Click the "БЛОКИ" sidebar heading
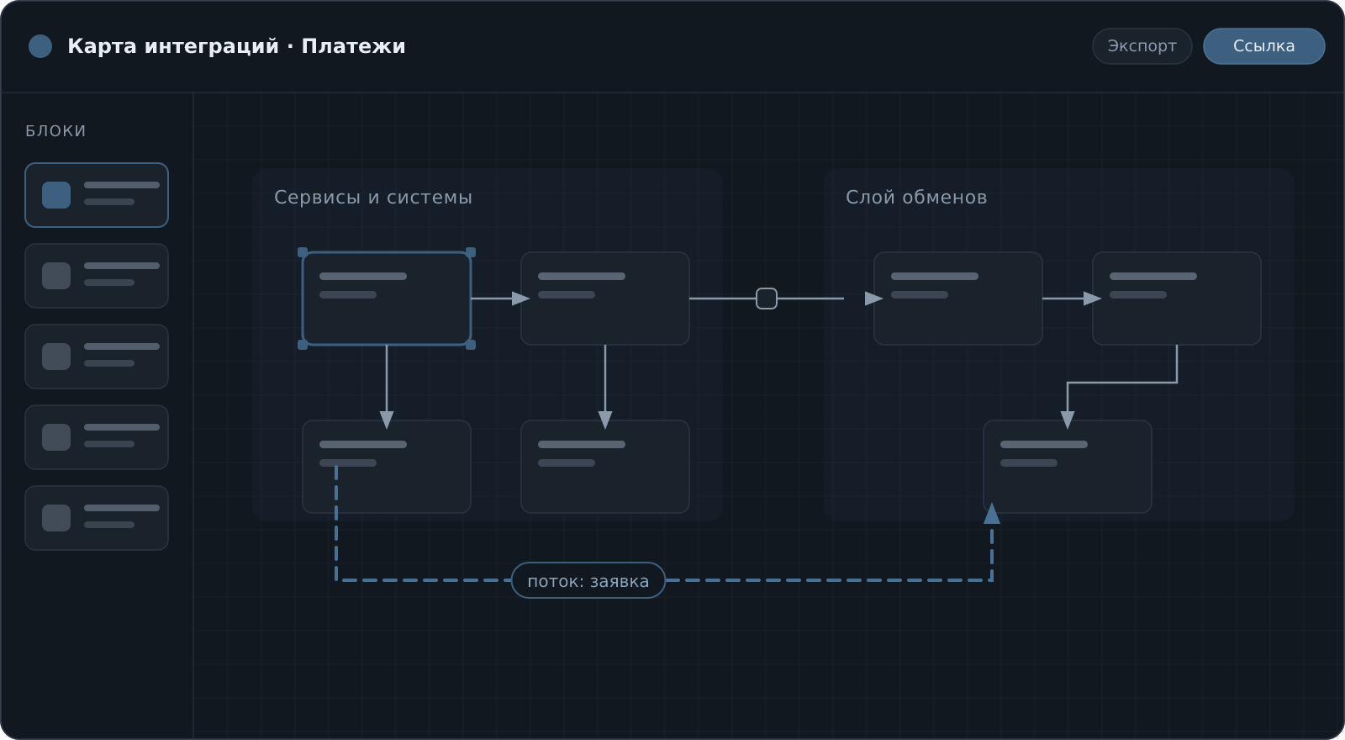This screenshot has height=740, width=1345. click(x=55, y=131)
